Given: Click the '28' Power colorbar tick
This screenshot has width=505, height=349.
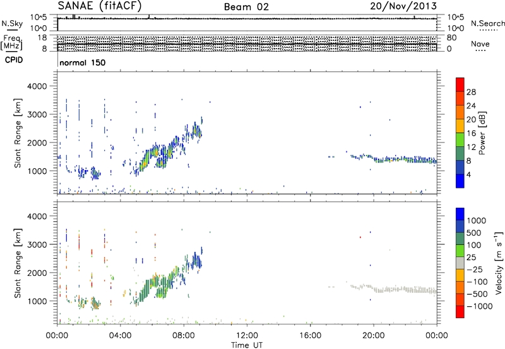Looking at the screenshot, I should (471, 92).
